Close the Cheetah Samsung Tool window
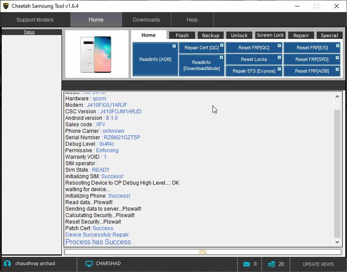Image resolution: width=347 pixels, height=272 pixels. point(336,6)
